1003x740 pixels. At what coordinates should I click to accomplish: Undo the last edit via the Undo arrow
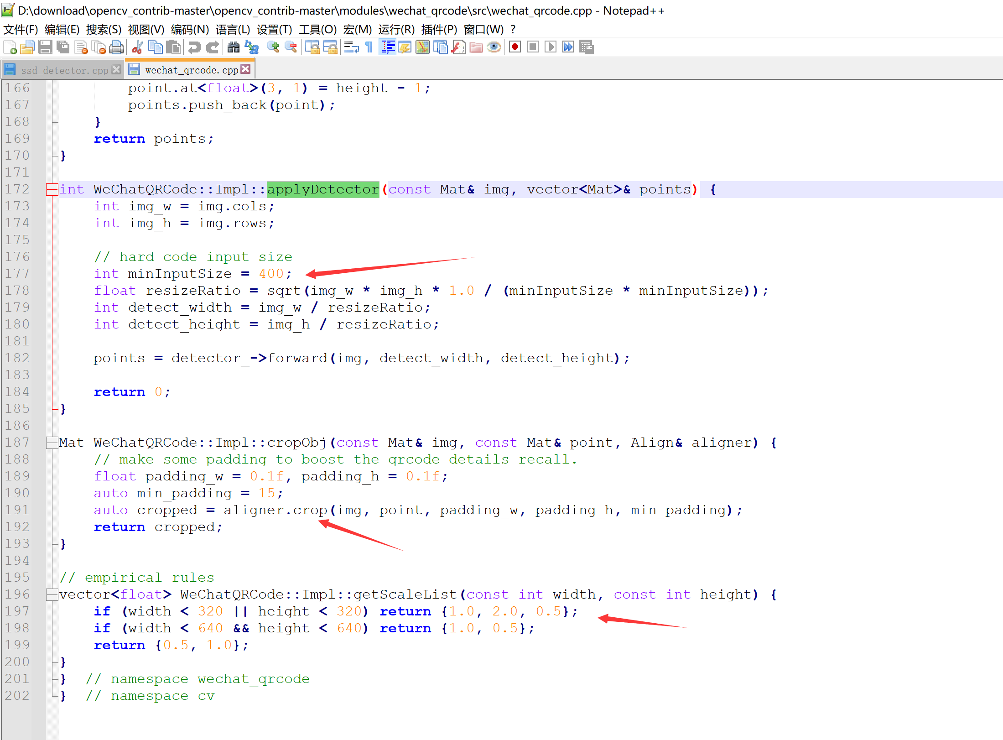(195, 47)
